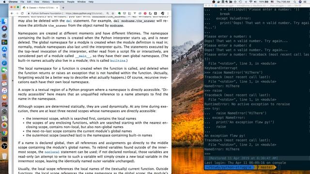Close the Classes Python docs tab
The height and width of the screenshot is (174, 310).
[57, 8]
